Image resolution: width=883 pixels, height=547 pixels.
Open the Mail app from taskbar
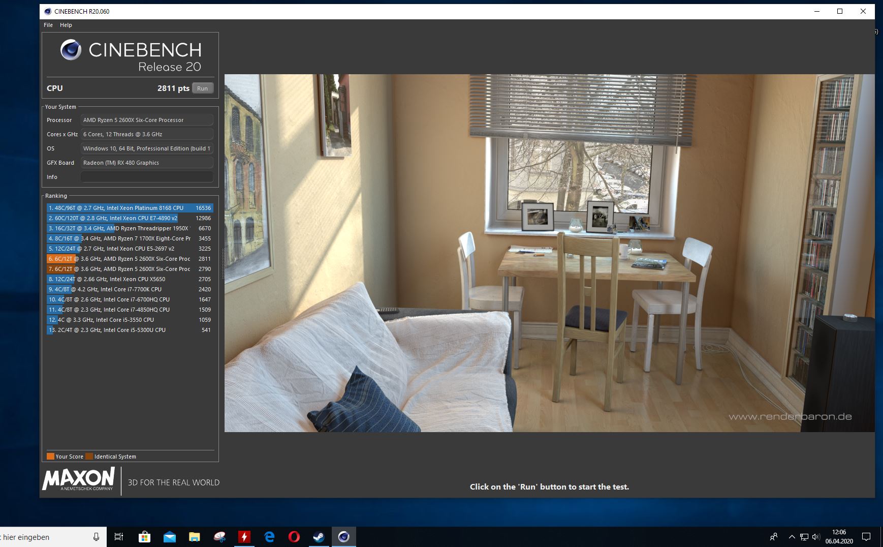click(x=170, y=537)
